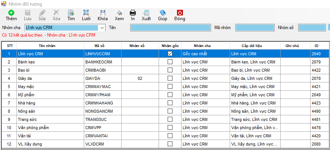Click the Tên filter input field
330x150 pixels.
tap(170, 28)
